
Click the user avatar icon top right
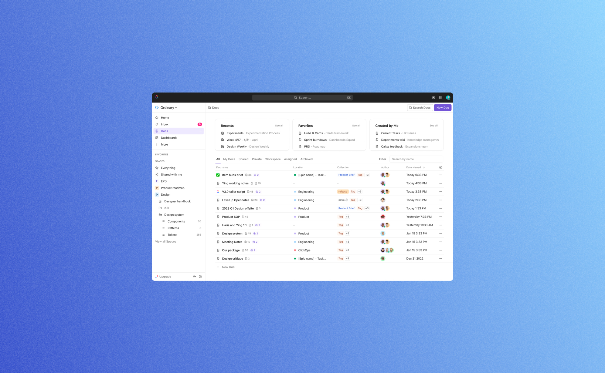(448, 97)
